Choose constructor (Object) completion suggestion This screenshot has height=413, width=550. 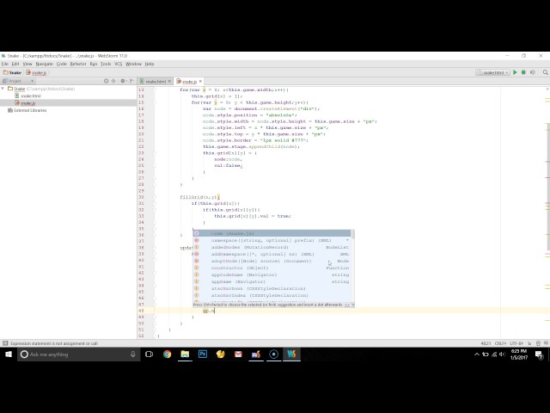(272, 268)
